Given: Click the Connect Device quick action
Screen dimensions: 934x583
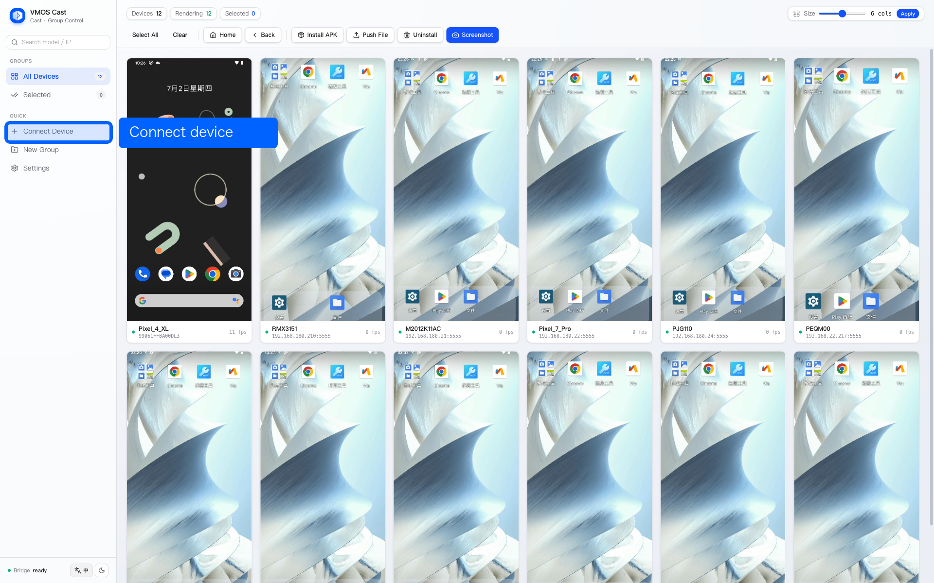Looking at the screenshot, I should point(58,132).
